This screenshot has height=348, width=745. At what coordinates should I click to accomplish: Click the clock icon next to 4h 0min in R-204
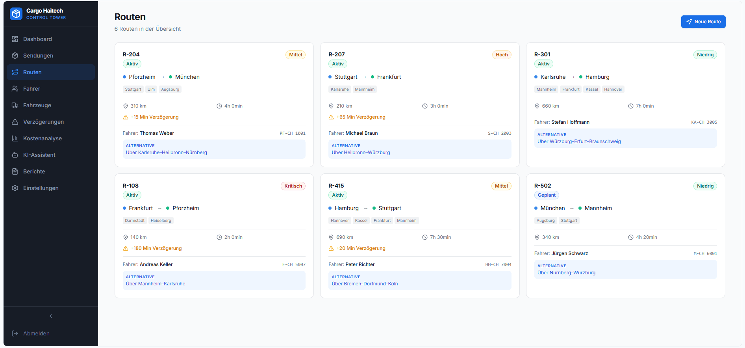[219, 106]
